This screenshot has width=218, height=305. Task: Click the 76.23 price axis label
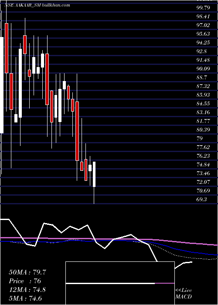203,156
